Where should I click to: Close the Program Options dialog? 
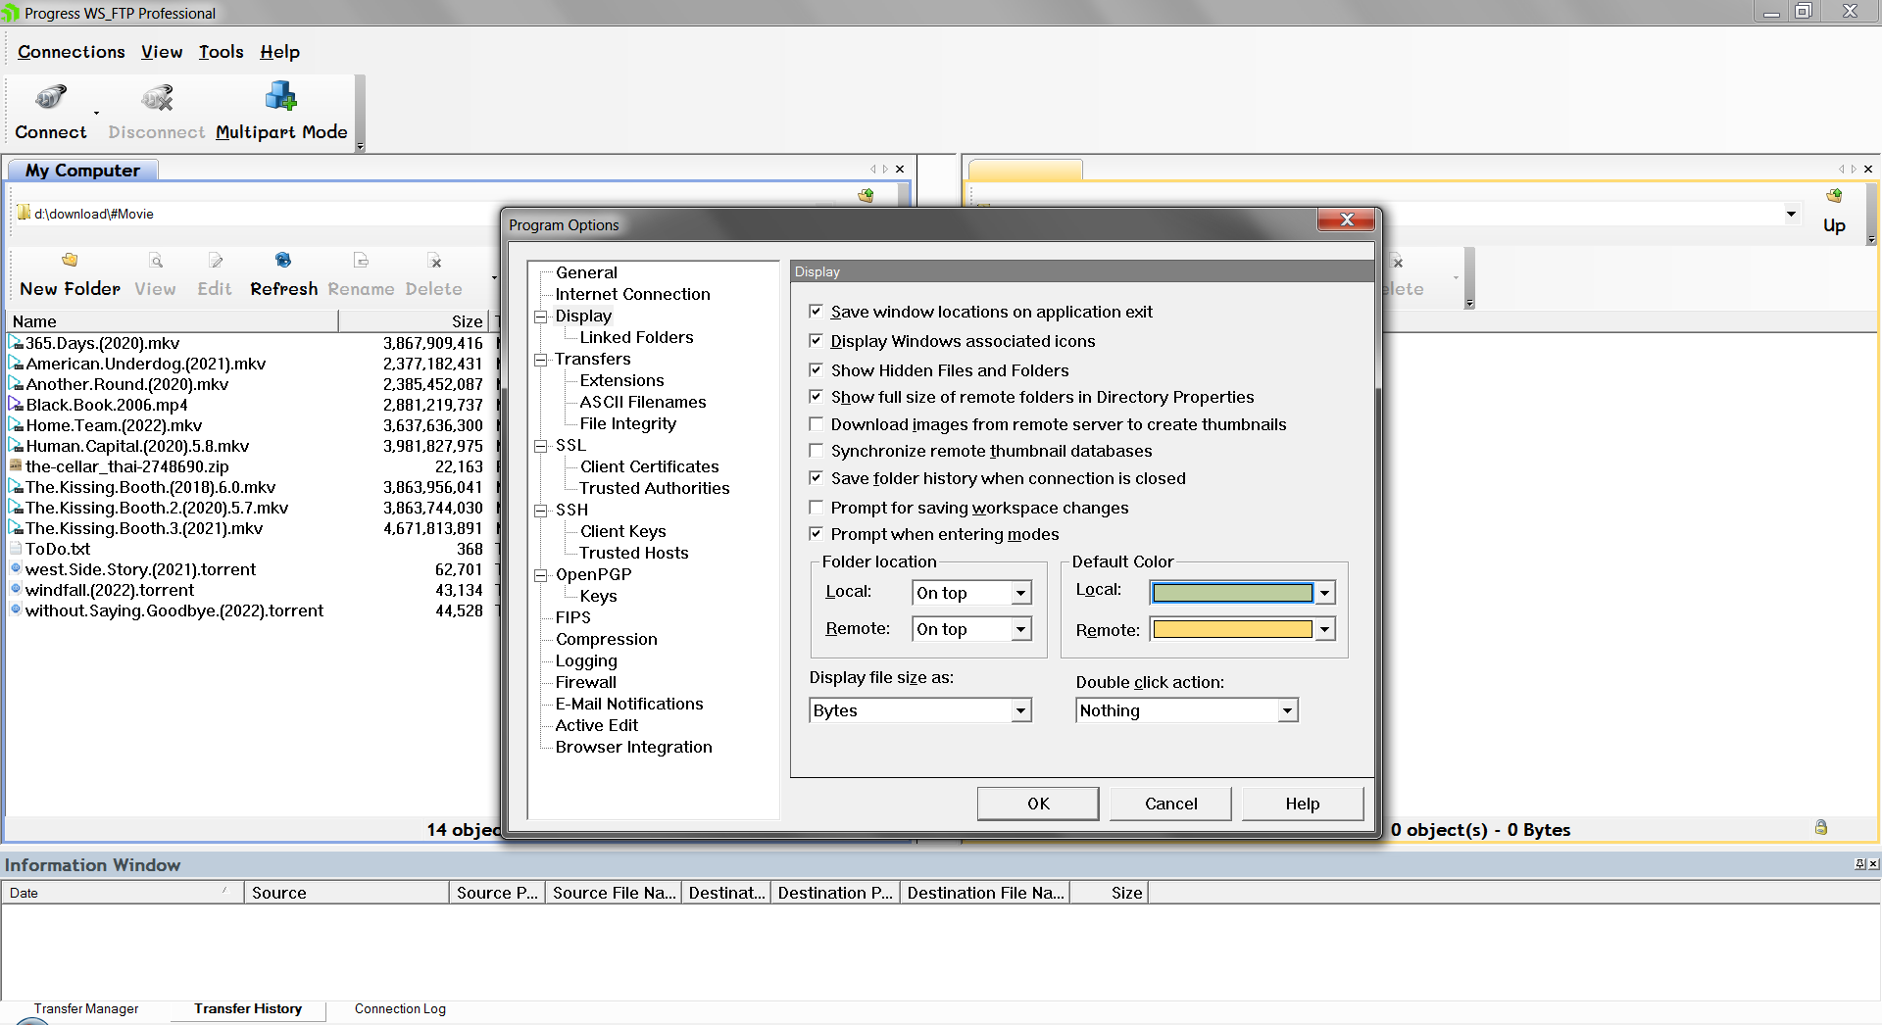pyautogui.click(x=1347, y=220)
